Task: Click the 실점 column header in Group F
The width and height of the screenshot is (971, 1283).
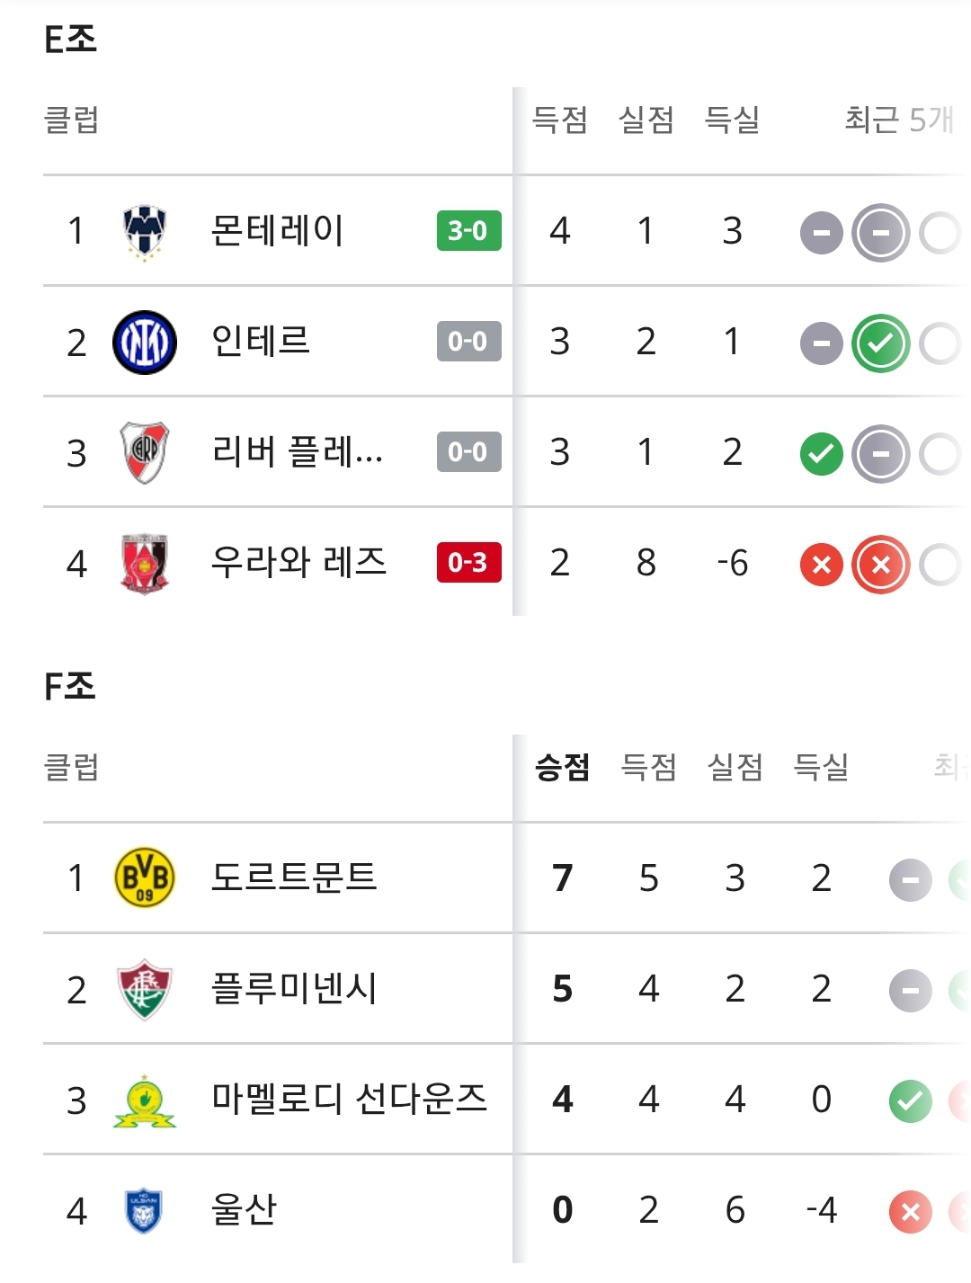Action: tap(735, 768)
